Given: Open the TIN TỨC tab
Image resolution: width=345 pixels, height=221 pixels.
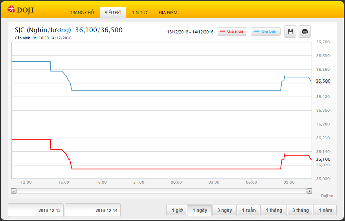Looking at the screenshot, I should click(x=140, y=13).
